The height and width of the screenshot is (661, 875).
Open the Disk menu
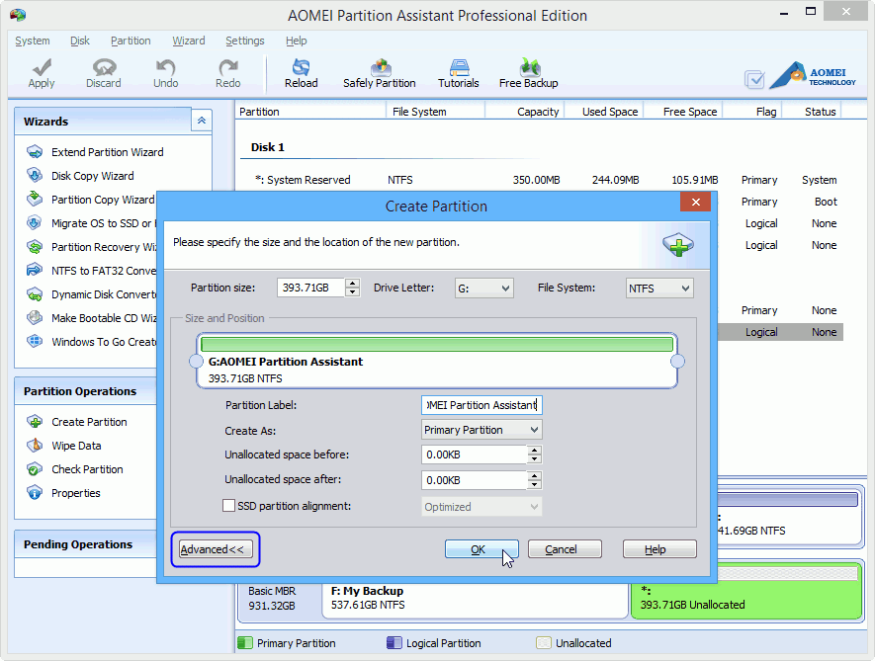pyautogui.click(x=80, y=41)
